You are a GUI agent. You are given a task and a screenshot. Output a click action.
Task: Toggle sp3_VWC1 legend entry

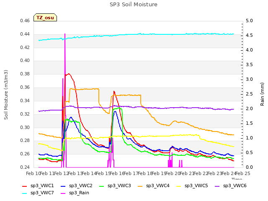coord(38,186)
